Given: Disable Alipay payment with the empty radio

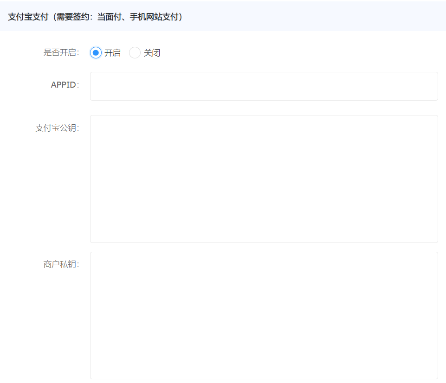Looking at the screenshot, I should coord(135,53).
